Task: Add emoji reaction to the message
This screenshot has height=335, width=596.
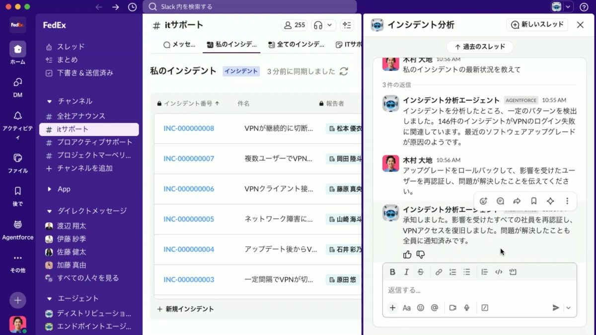Action: tap(483, 201)
